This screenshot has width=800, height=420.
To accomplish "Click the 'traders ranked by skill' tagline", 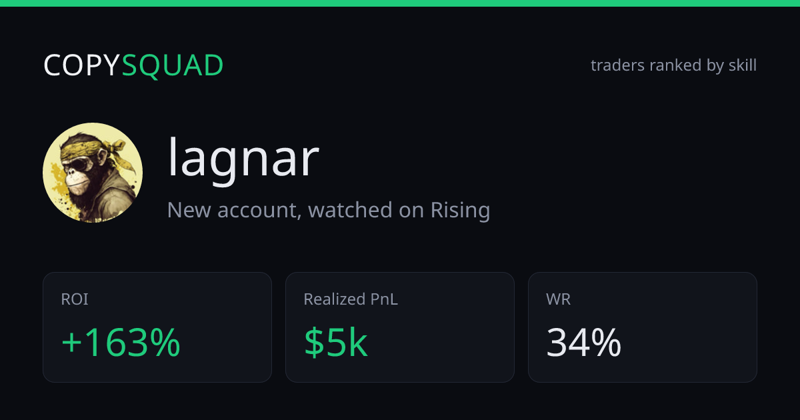I will click(x=673, y=65).
